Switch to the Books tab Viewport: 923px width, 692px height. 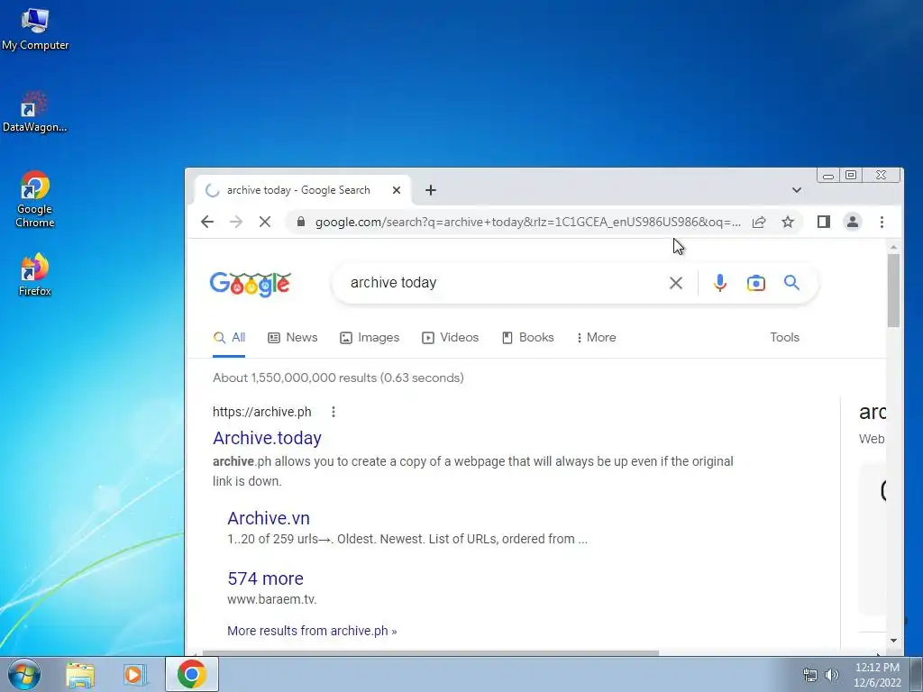pyautogui.click(x=528, y=338)
